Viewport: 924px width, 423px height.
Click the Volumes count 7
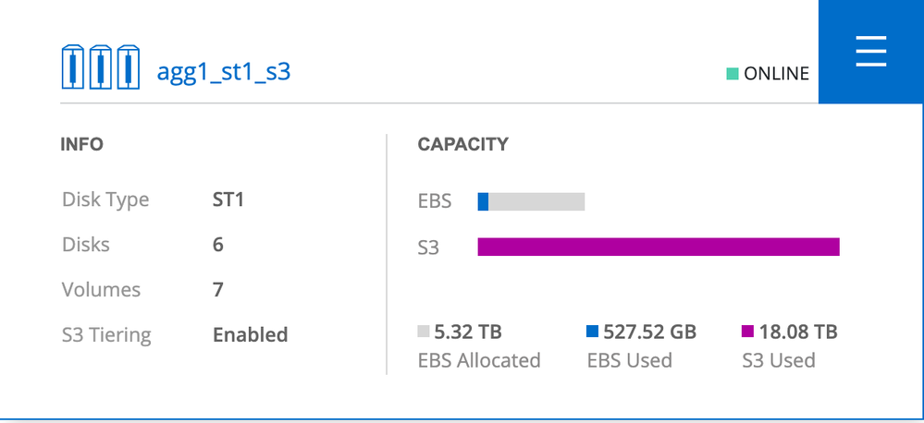218,290
